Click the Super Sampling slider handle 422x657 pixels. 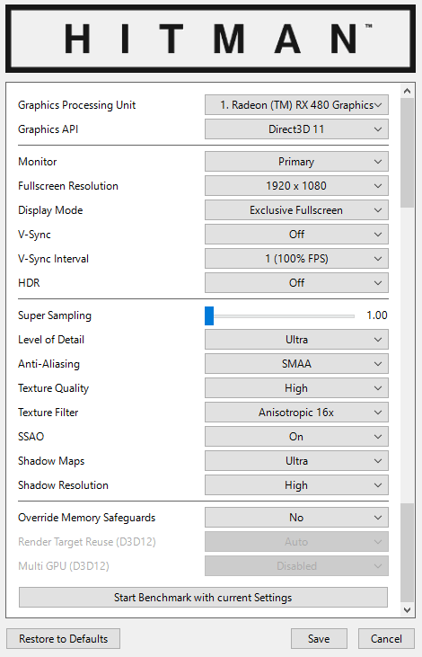[209, 315]
